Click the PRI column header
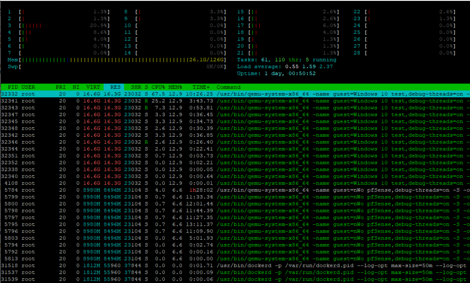Image resolution: width=470 pixels, height=283 pixels. (61, 87)
